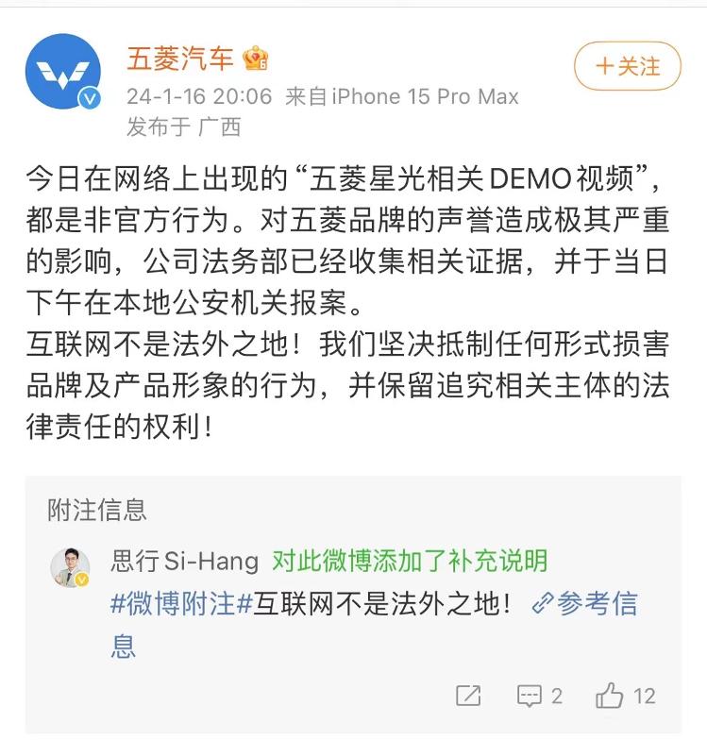Click the crown membership badge next to 五菱汽车
707x740 pixels.
255,59
